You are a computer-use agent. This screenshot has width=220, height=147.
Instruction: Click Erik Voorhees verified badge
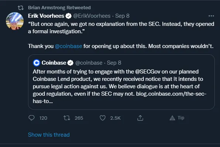click(x=69, y=16)
